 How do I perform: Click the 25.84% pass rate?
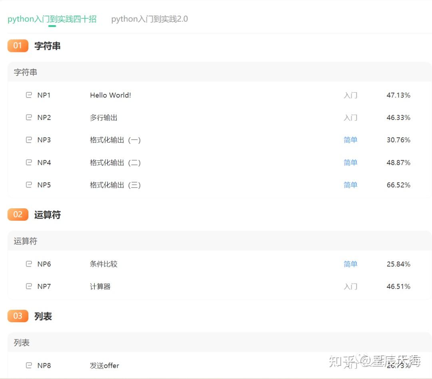(398, 264)
